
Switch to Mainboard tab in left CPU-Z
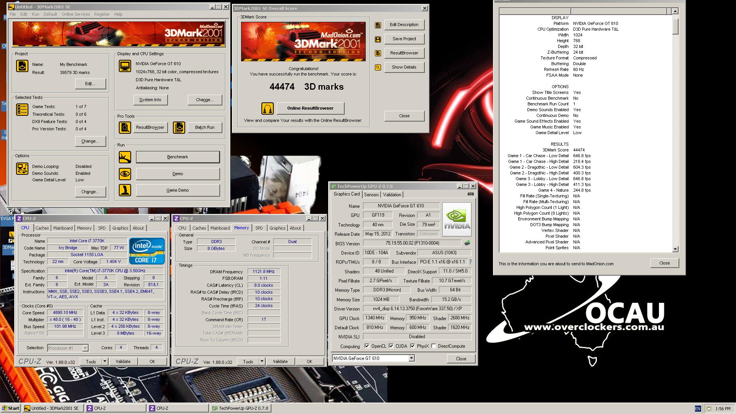coord(63,228)
